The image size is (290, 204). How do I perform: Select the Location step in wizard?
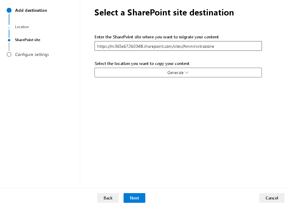pyautogui.click(x=22, y=27)
